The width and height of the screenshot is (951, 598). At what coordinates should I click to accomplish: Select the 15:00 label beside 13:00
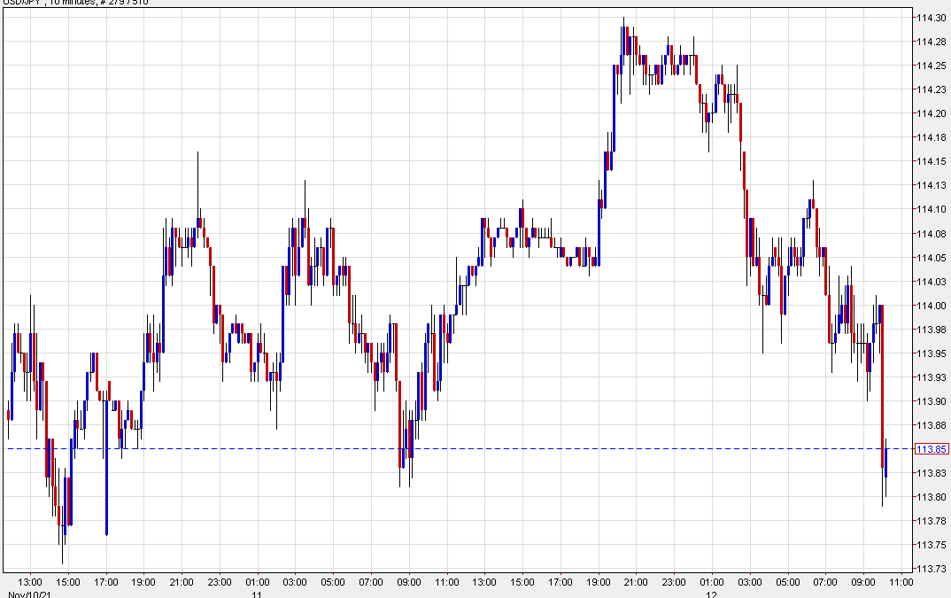pos(68,582)
